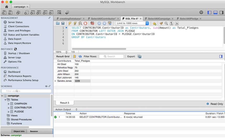Viewport: 225px width, 138px height.
Task: Toggle the right sidebar panel visibility
Action: (x=221, y=12)
